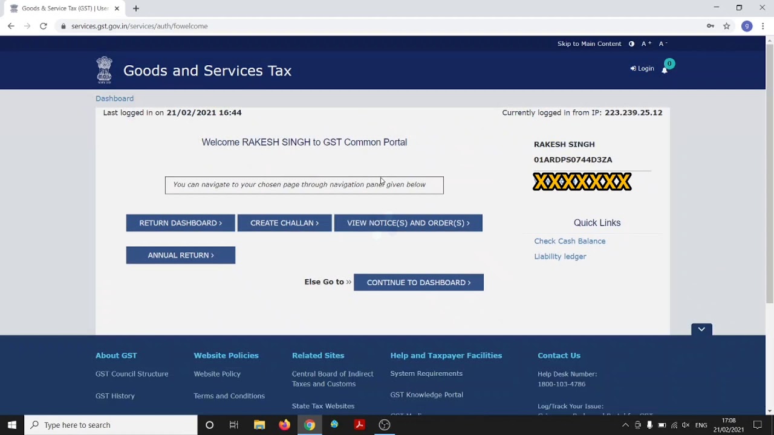Open Adobe Acrobat from the taskbar
Image resolution: width=774 pixels, height=435 pixels.
[359, 425]
